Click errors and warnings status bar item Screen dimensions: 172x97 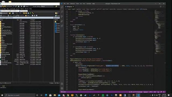(63, 92)
